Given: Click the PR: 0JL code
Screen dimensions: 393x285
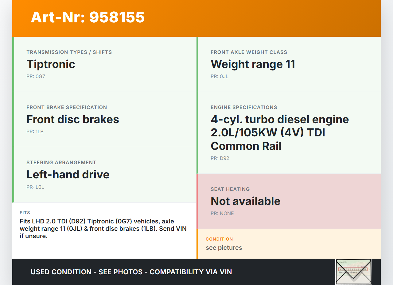Looking at the screenshot, I should [x=219, y=77].
